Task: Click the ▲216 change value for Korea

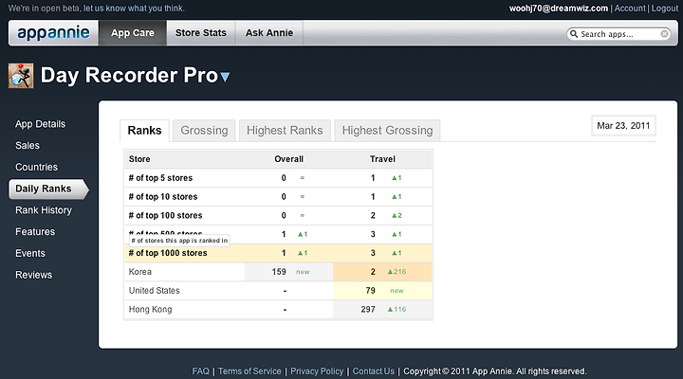Action: 397,272
